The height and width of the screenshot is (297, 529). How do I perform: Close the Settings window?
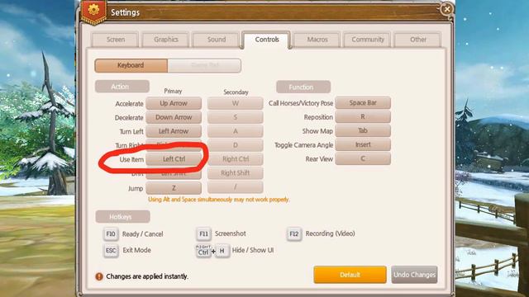tap(446, 9)
